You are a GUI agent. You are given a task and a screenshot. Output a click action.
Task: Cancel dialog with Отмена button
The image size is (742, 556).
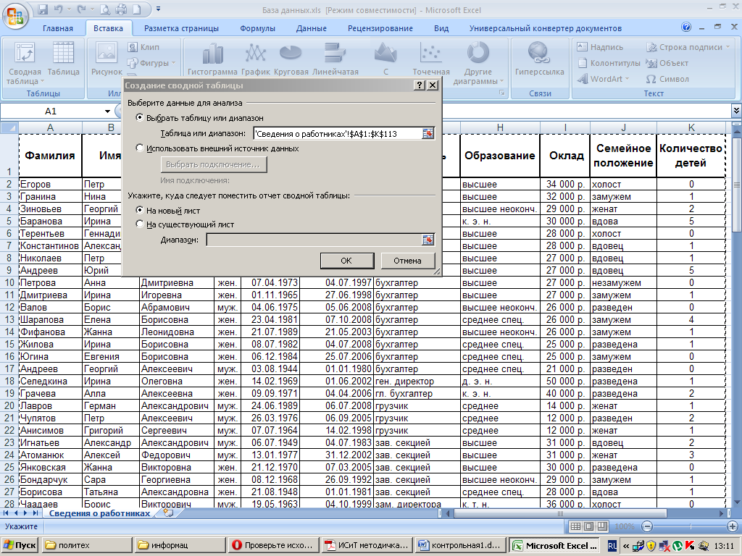[x=407, y=261]
